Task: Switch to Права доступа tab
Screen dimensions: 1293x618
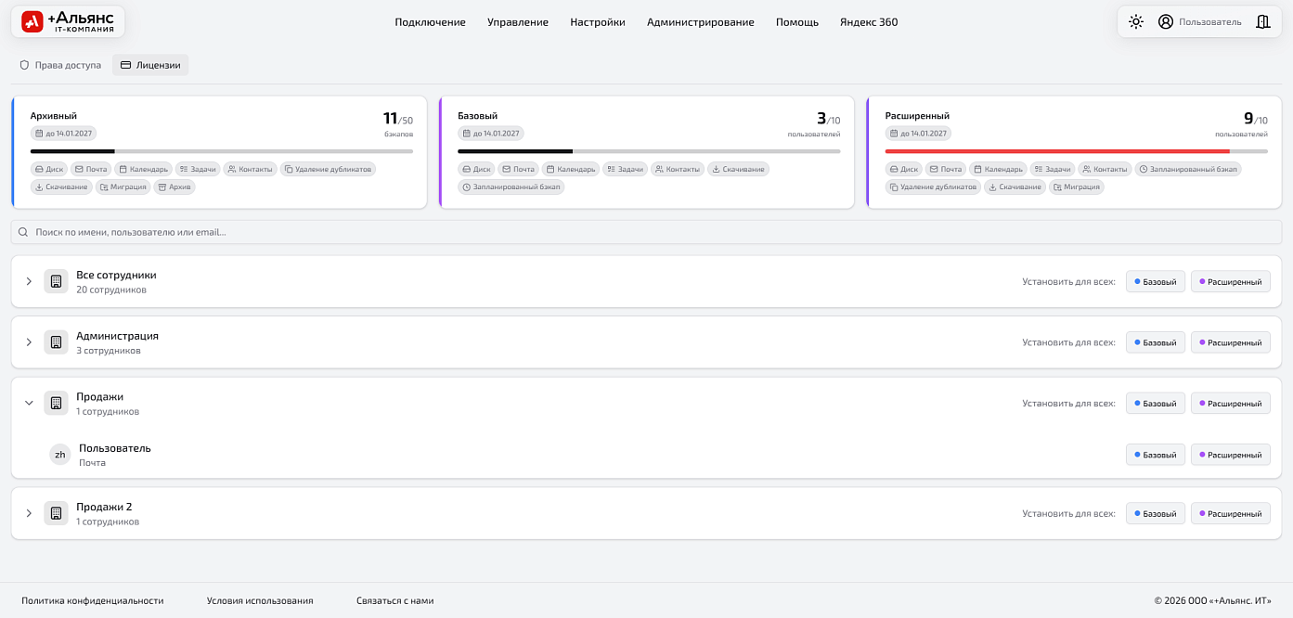Action: (x=60, y=65)
